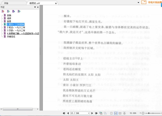Viewport: 162px width, 116px height.
Task: Open bookmark 3 莎荻，一九六二年
Action: click(16, 30)
